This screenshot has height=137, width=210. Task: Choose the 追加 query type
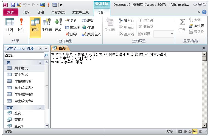58,25
